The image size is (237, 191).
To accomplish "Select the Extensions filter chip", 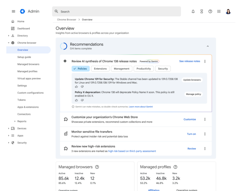I will (x=100, y=69).
